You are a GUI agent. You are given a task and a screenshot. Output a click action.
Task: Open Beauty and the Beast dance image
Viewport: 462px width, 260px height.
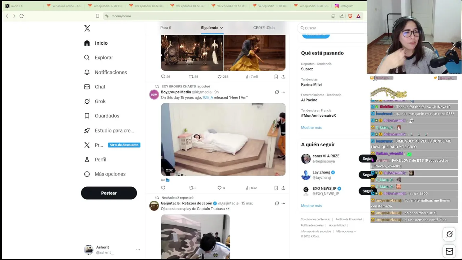pyautogui.click(x=254, y=53)
